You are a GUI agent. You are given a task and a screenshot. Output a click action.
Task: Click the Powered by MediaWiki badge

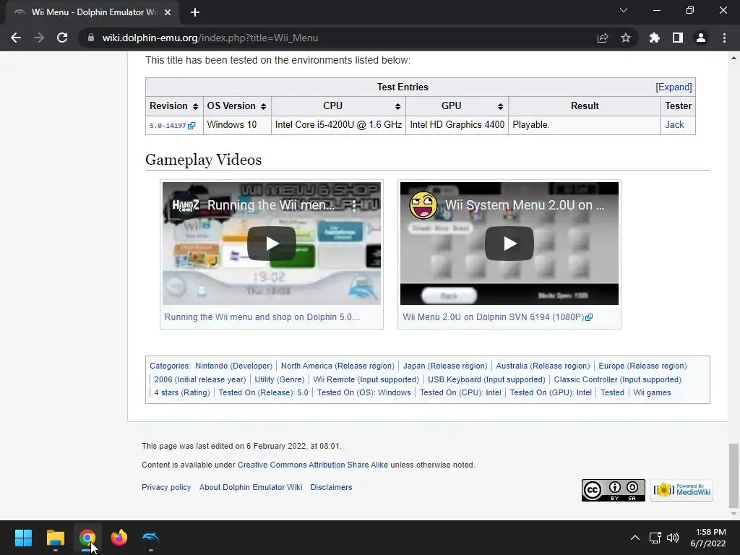[x=681, y=491]
